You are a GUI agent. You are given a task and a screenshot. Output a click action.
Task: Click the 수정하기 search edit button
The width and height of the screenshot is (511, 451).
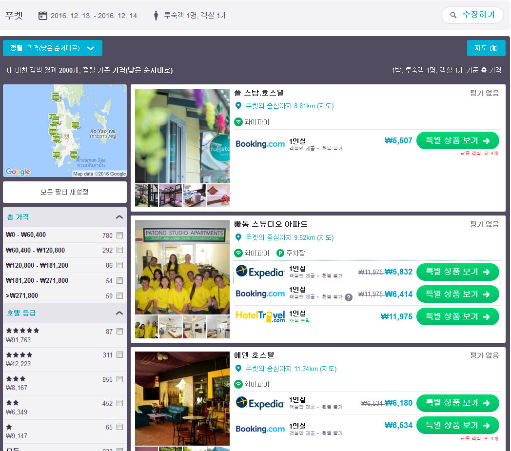(472, 15)
